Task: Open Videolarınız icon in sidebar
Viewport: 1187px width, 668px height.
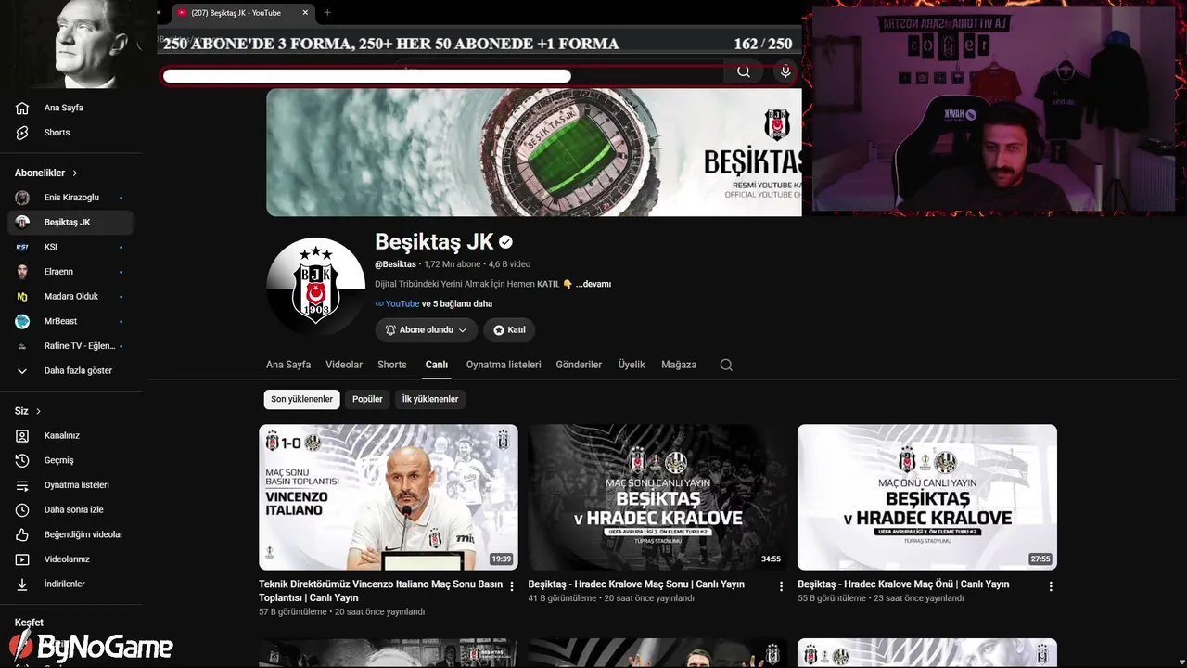Action: coord(22,559)
